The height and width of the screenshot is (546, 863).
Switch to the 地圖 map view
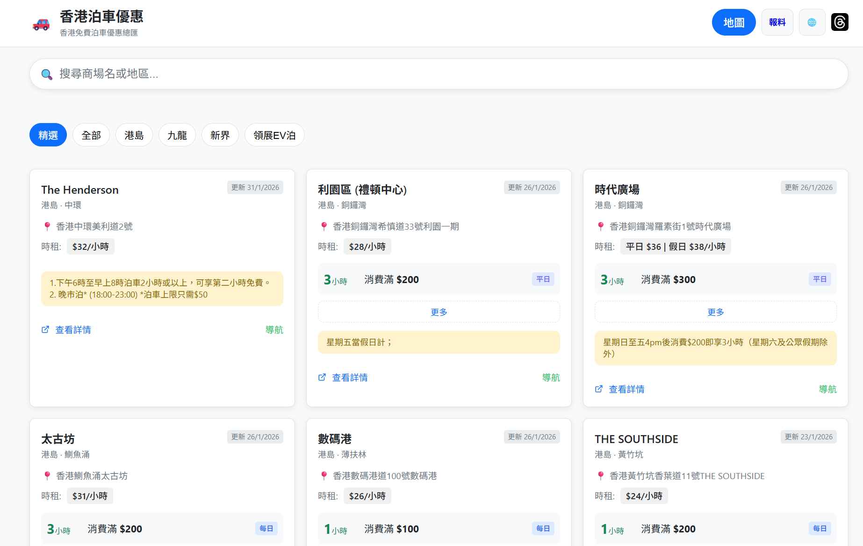tap(734, 22)
